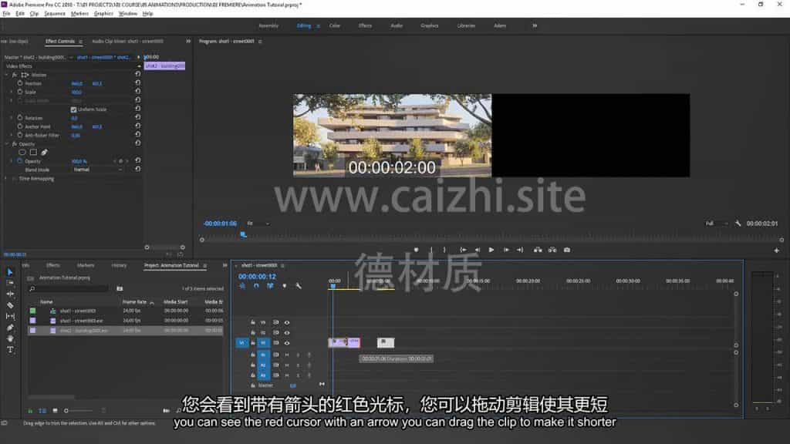The width and height of the screenshot is (790, 444).
Task: Toggle Anchor Point animation stopwatch
Action: [x=20, y=126]
